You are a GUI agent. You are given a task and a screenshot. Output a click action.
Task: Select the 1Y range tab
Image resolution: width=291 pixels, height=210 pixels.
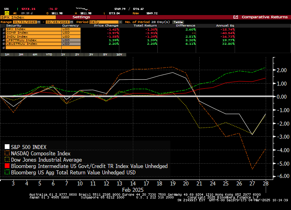(63, 55)
